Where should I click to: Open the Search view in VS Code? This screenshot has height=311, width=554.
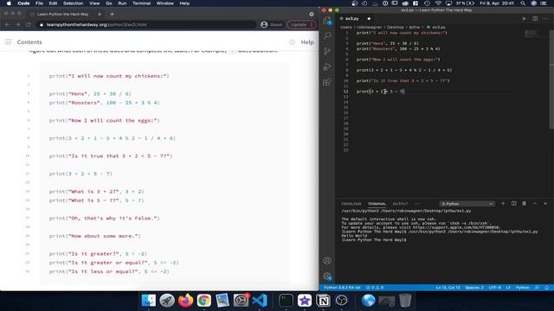tap(327, 35)
